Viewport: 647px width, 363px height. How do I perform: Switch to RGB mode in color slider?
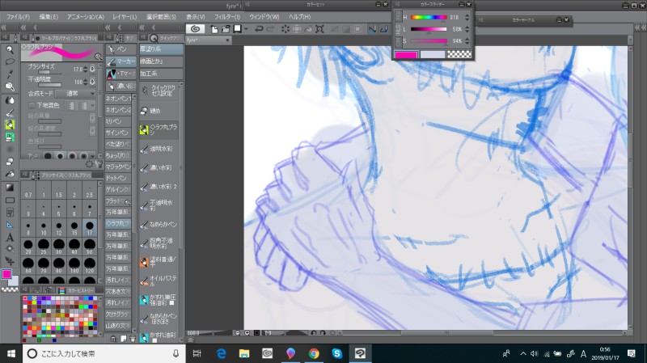pyautogui.click(x=398, y=16)
